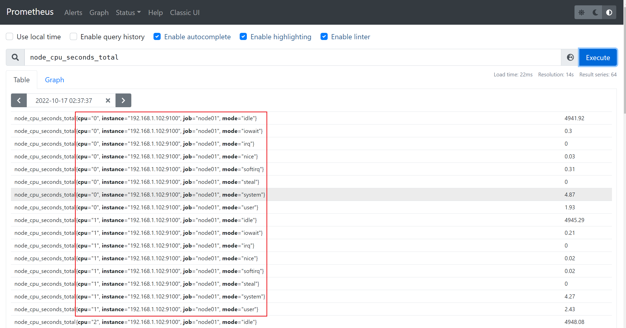The width and height of the screenshot is (626, 328).
Task: Toggle Use local time checkbox
Action: click(9, 36)
